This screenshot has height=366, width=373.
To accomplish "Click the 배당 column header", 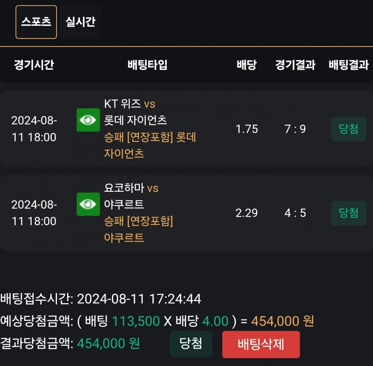I will [x=247, y=65].
